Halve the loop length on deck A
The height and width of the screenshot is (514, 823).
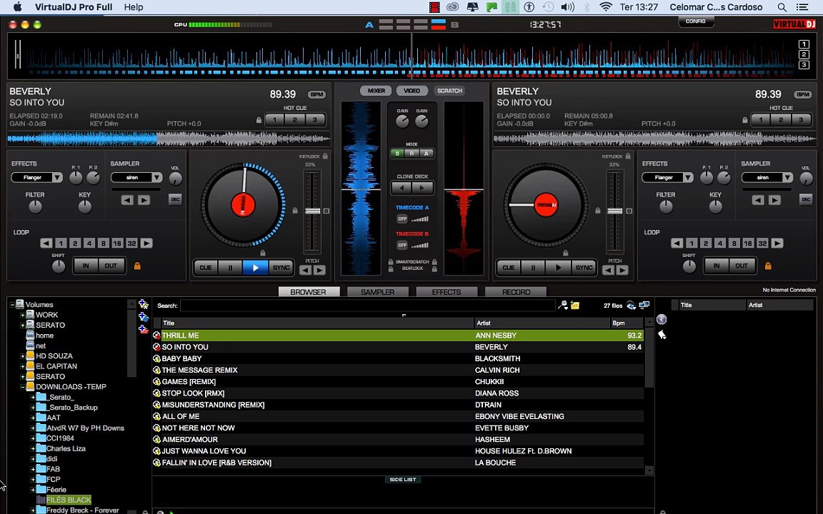tap(46, 243)
